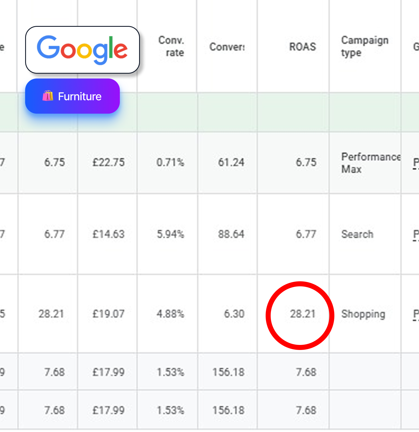Sort by the Conv. rate column header
Viewport: 419px width, 432px height.
[x=171, y=46]
